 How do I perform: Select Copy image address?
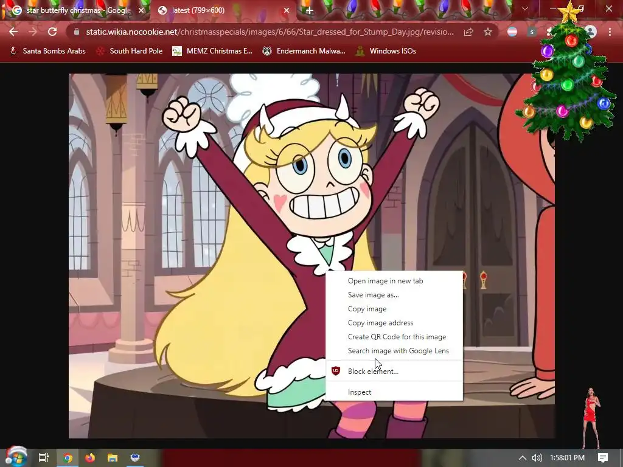point(394,323)
